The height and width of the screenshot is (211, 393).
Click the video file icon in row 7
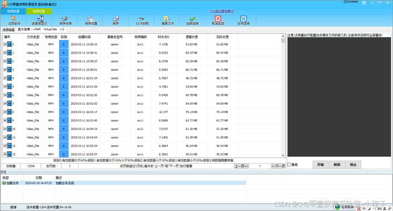(x=9, y=104)
